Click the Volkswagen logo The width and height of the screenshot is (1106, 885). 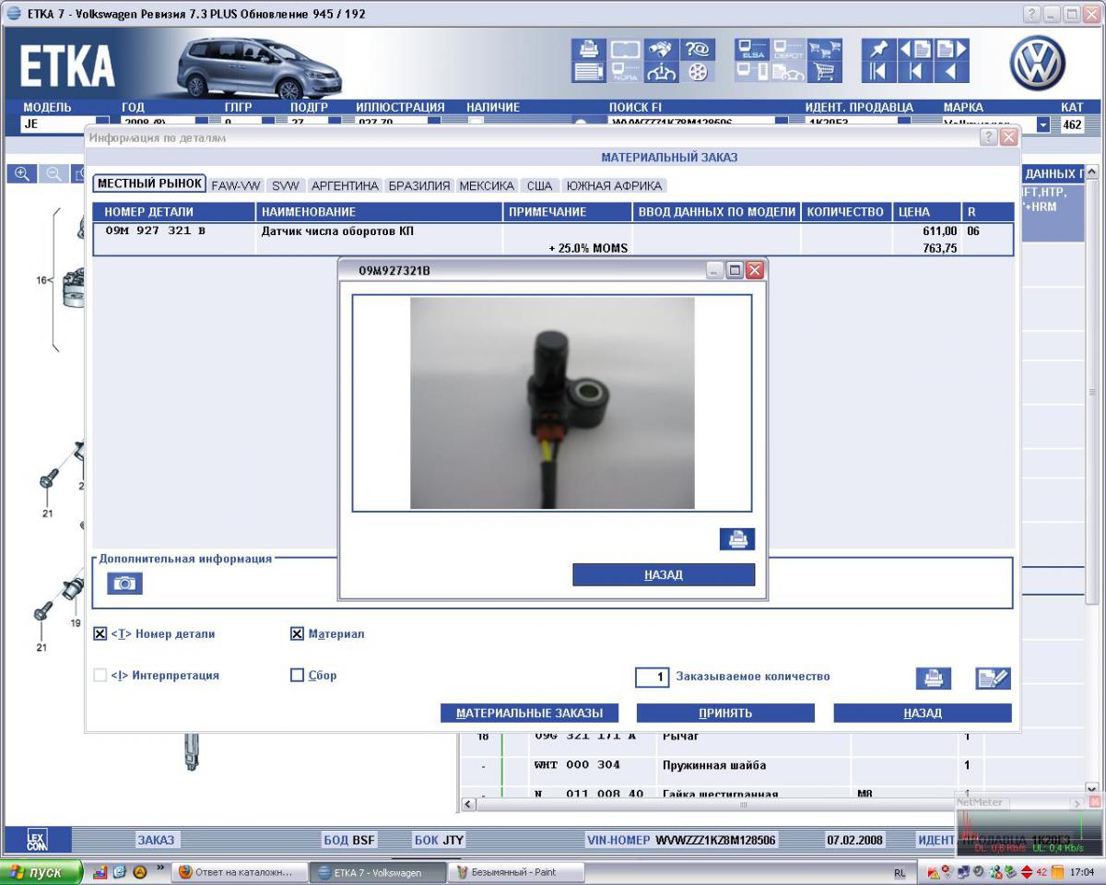coord(1037,63)
